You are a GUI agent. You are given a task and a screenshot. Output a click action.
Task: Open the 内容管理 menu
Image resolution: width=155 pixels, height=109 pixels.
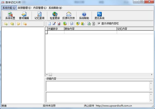[40, 8]
